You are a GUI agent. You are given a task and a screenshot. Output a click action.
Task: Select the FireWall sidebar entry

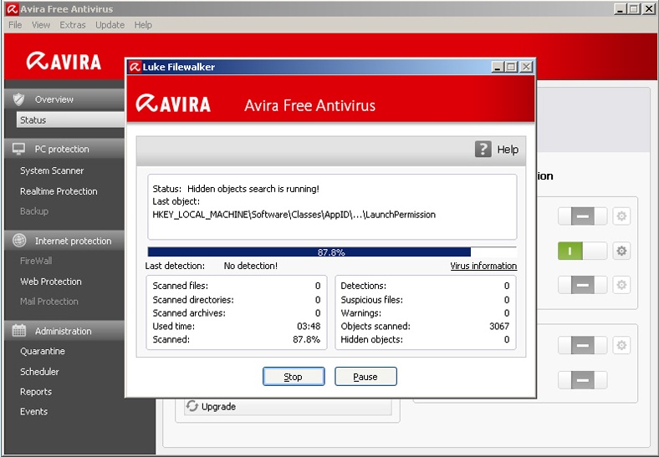tap(36, 261)
